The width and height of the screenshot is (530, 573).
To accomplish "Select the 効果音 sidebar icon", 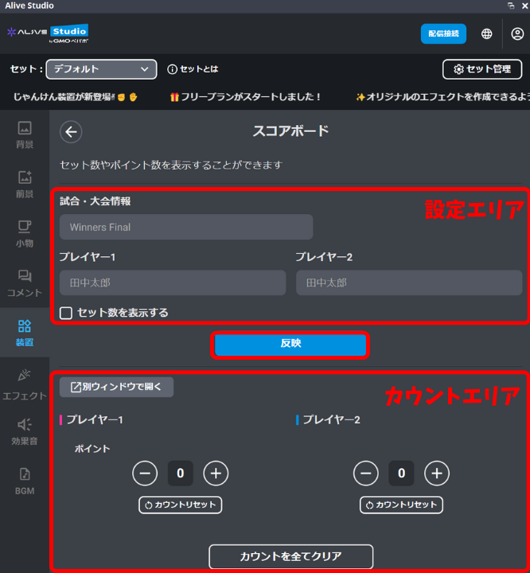I will click(25, 431).
